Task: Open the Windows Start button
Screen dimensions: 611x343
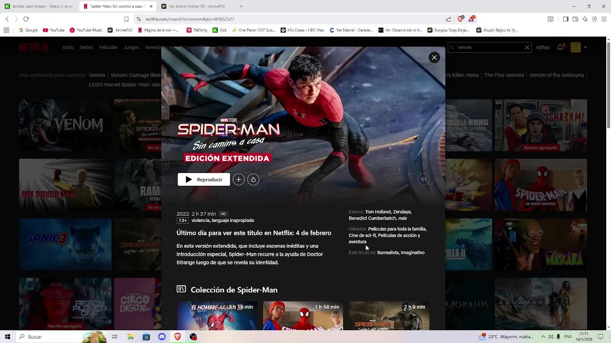Action: (x=8, y=337)
